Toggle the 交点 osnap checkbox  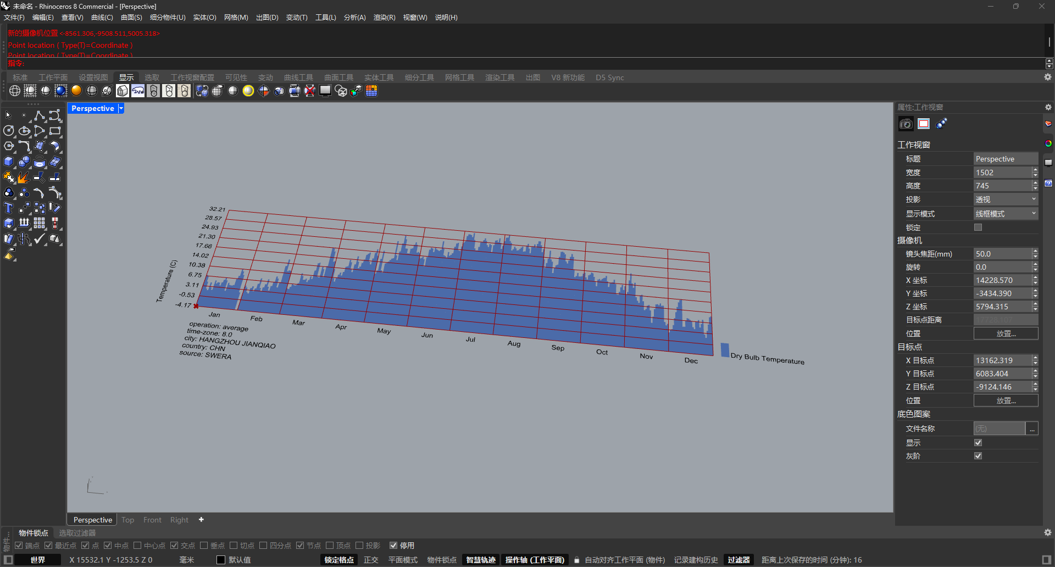pos(174,546)
